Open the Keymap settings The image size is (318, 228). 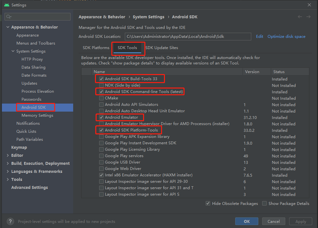(x=19, y=147)
